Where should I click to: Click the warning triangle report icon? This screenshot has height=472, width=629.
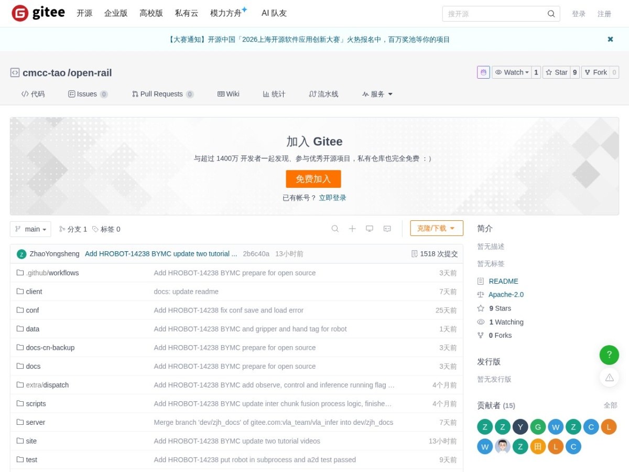point(609,377)
